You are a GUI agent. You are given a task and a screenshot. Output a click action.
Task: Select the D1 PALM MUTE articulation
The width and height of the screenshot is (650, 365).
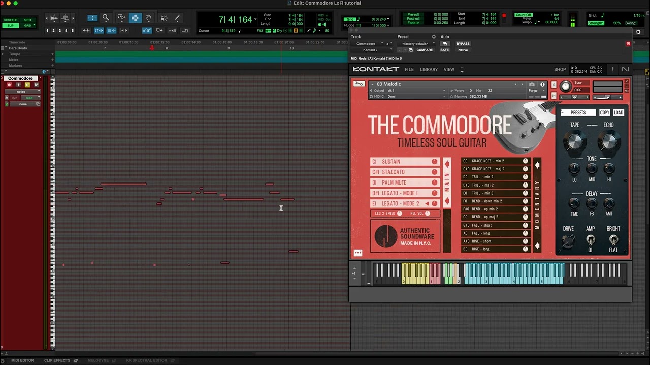click(x=405, y=182)
